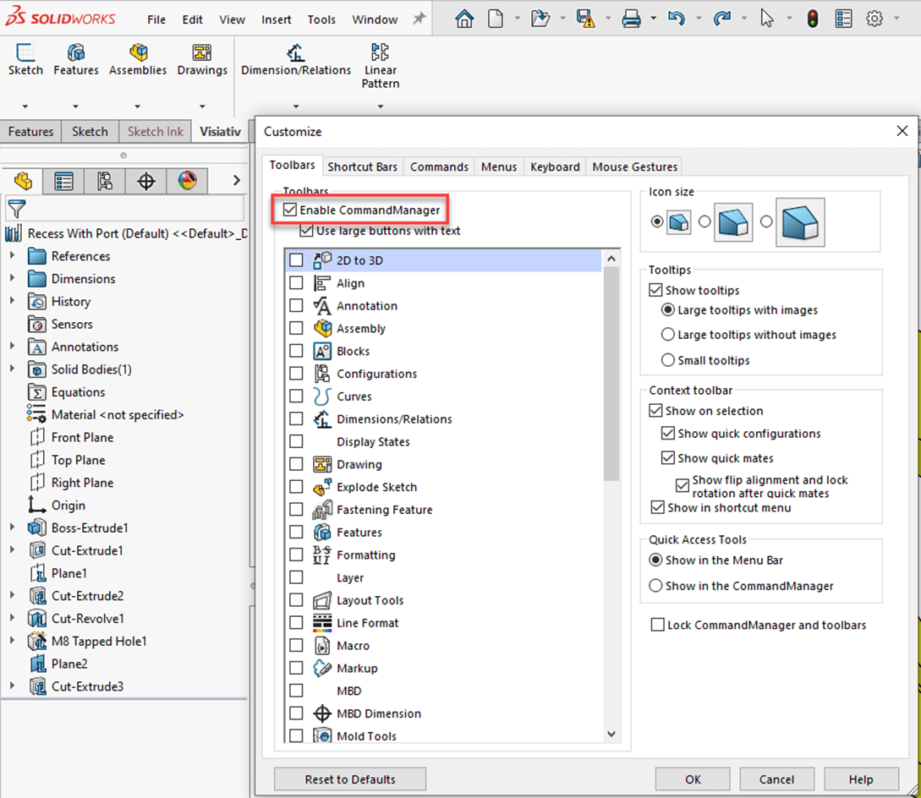
Task: Expand the Solid Bodies(1) tree node
Action: click(12, 369)
